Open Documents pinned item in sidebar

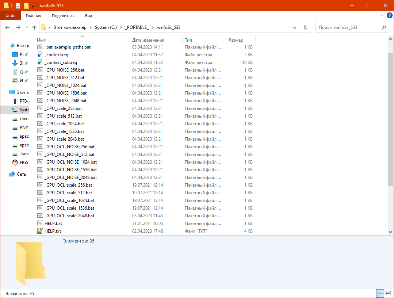20,72
